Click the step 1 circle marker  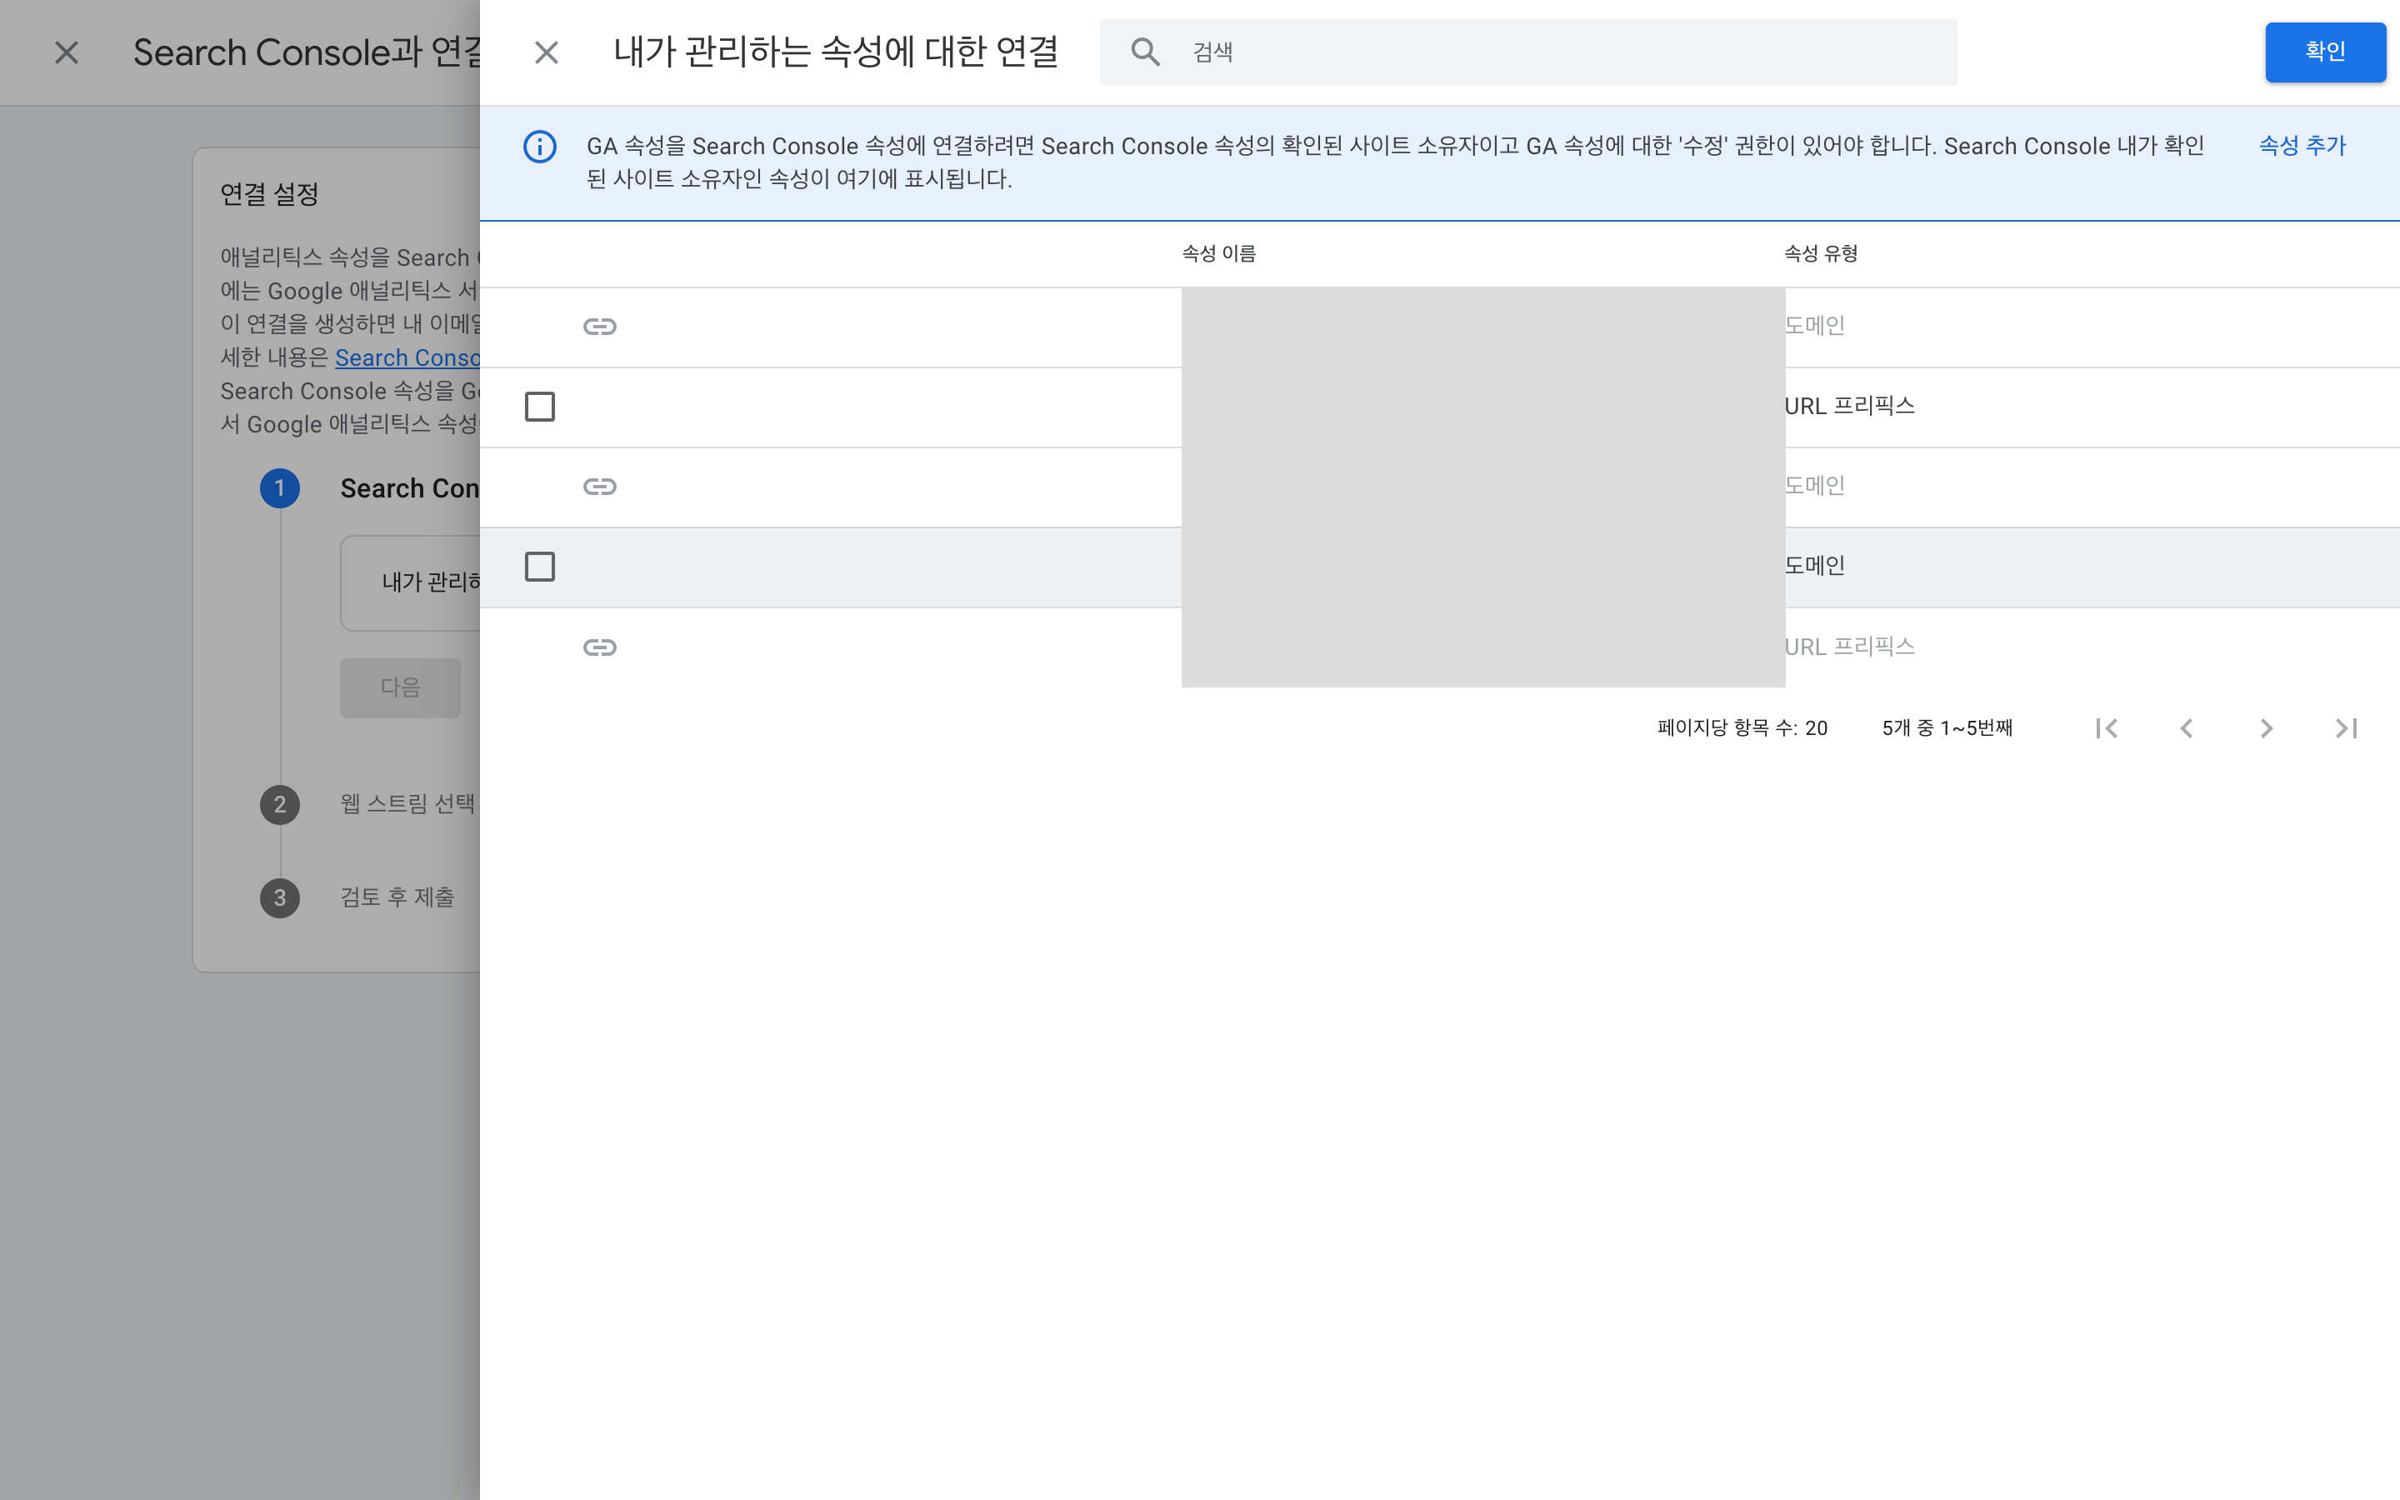(280, 488)
